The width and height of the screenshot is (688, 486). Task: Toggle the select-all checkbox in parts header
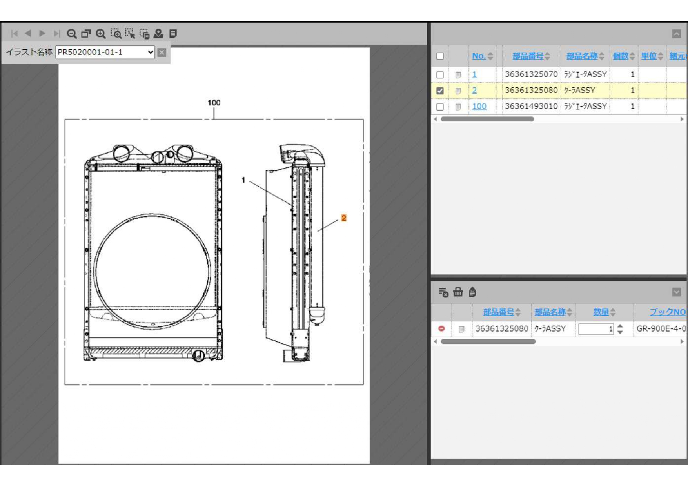440,56
